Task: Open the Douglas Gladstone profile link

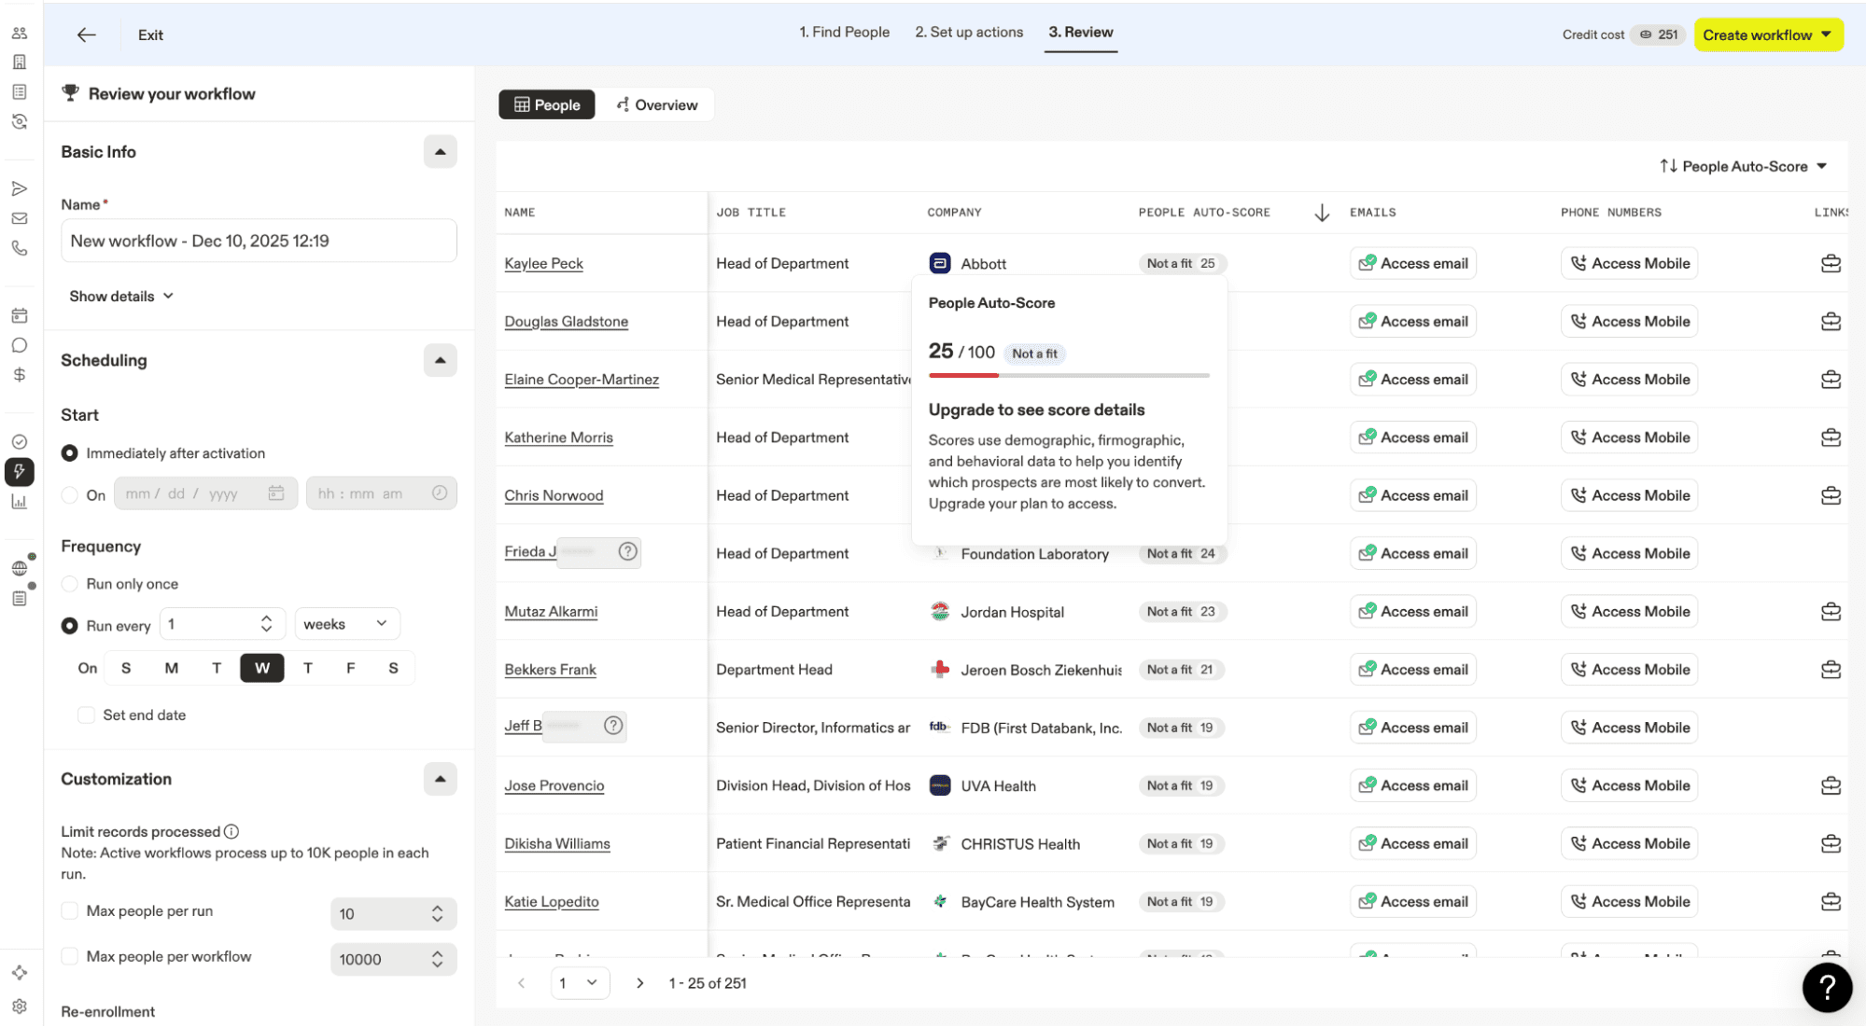Action: pos(566,322)
